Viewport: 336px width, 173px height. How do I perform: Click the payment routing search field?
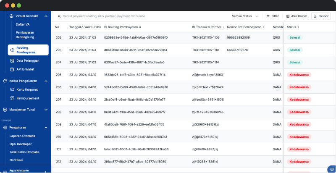104,16
